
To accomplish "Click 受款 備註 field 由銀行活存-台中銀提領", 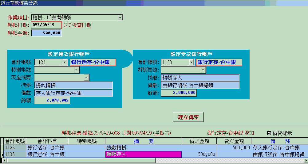I will pyautogui.click(x=200, y=85).
